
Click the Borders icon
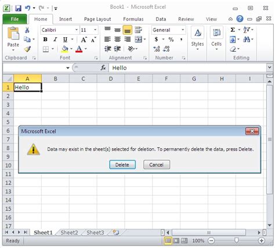46,49
